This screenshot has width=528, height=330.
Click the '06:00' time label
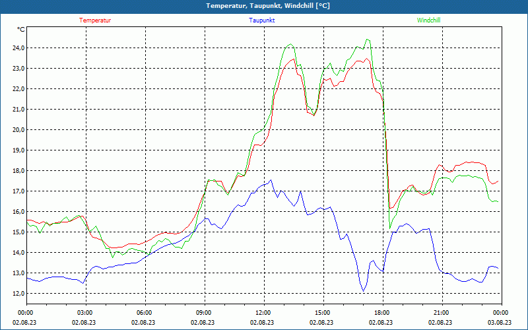click(145, 313)
